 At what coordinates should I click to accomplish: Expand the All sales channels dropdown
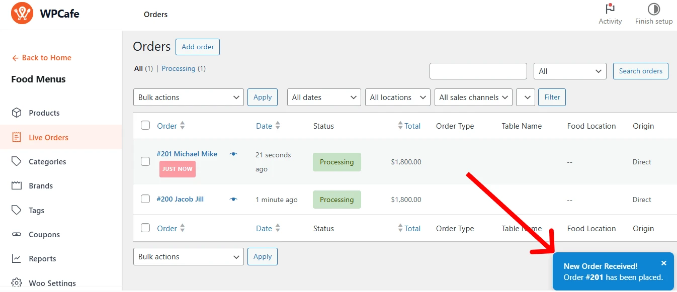coord(473,98)
